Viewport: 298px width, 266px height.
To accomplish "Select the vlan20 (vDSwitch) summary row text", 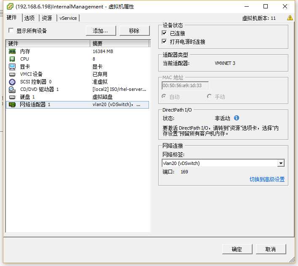I will coord(116,105).
